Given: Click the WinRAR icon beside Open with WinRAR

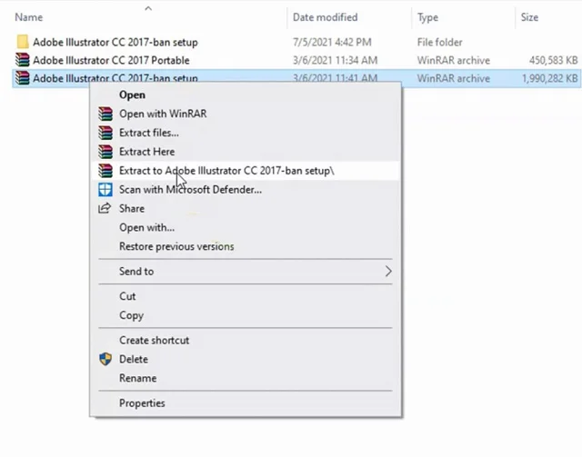Looking at the screenshot, I should coord(105,114).
